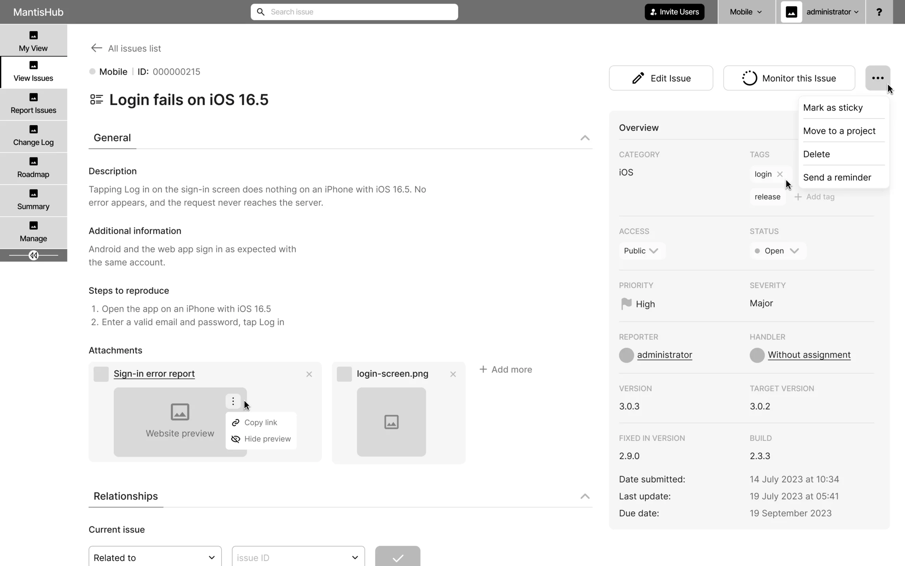The image size is (905, 566).
Task: Open the issue ID combo box
Action: [x=298, y=557]
